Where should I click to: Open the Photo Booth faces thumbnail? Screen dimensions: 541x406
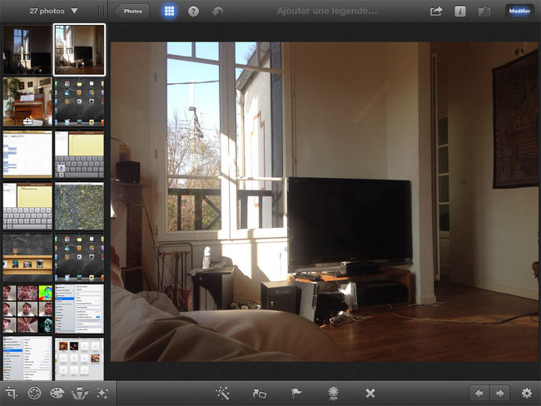tap(27, 309)
